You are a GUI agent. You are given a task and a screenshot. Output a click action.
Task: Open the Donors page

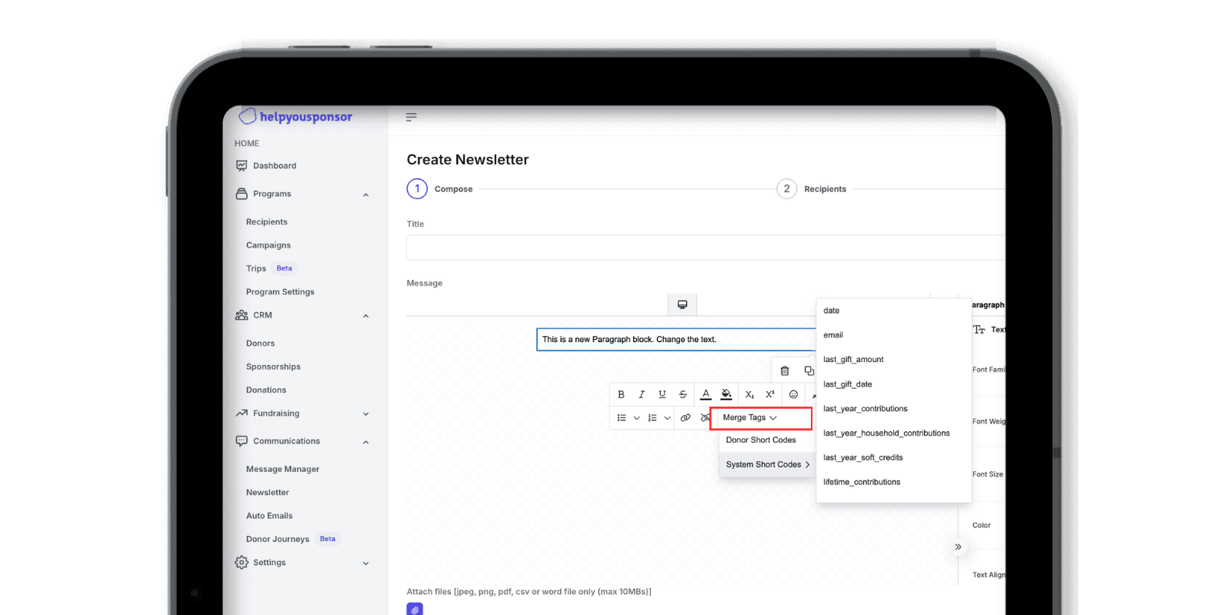(x=260, y=344)
